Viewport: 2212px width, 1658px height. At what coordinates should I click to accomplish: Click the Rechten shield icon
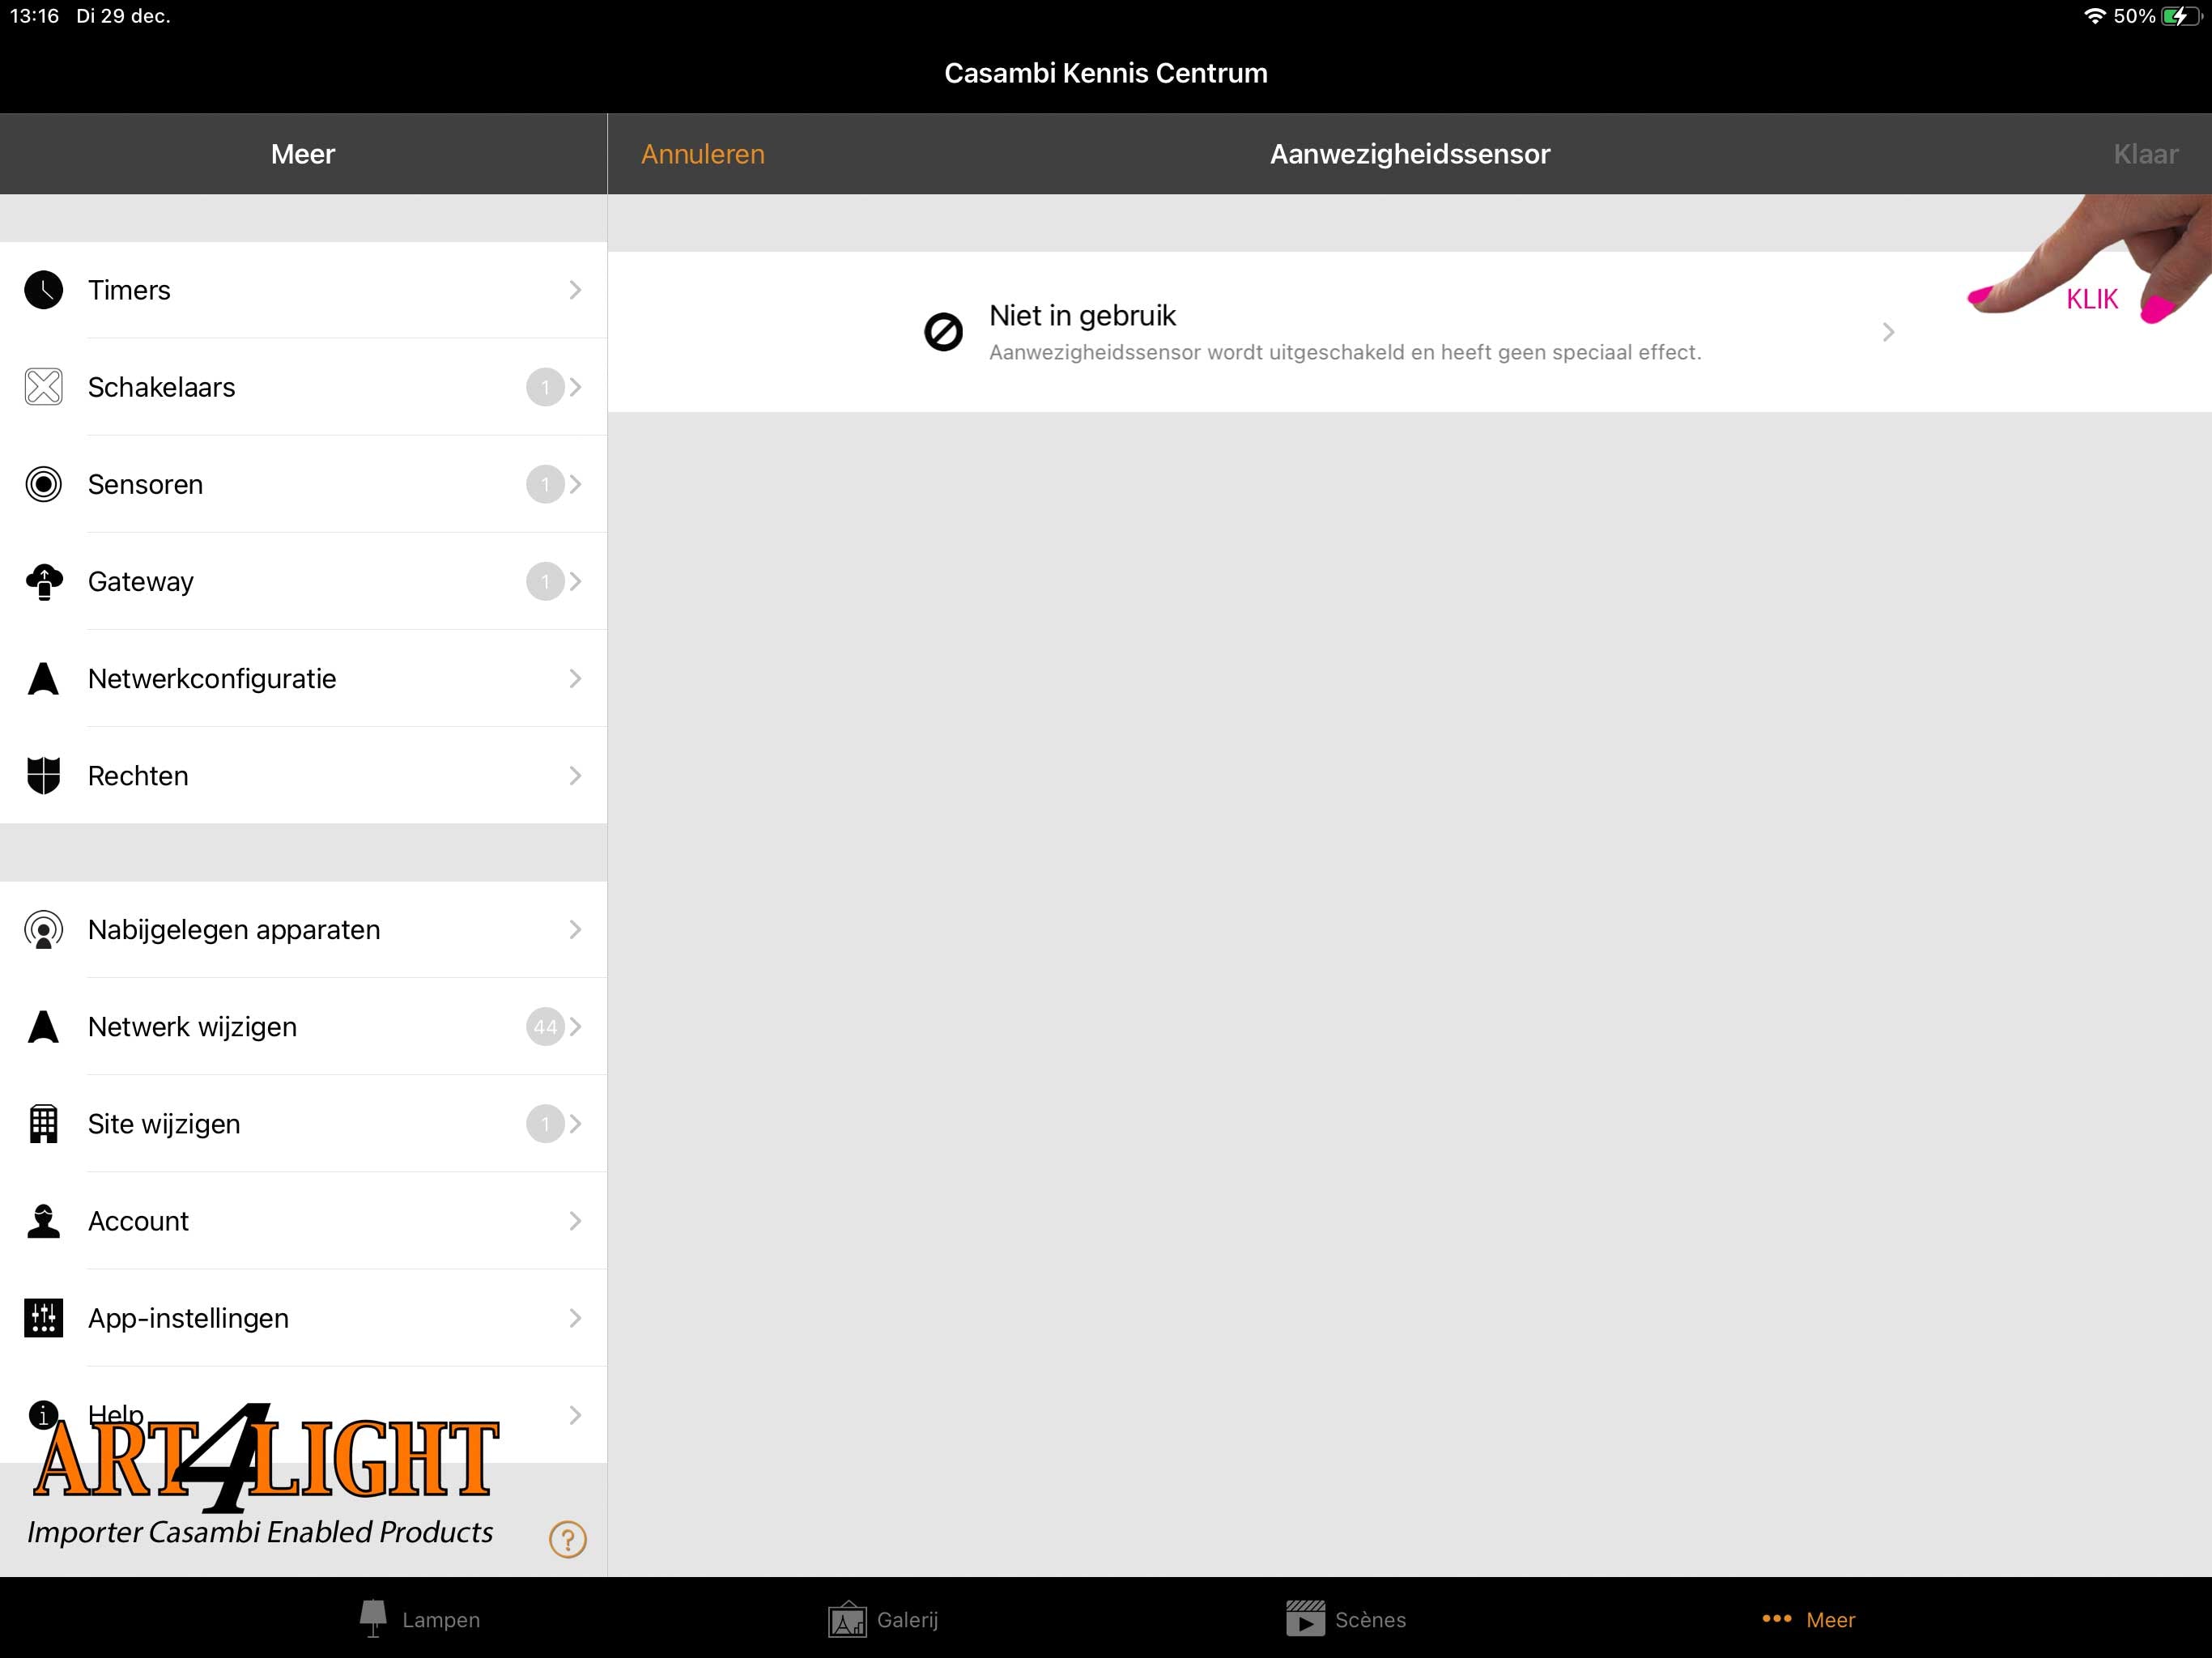tap(42, 775)
